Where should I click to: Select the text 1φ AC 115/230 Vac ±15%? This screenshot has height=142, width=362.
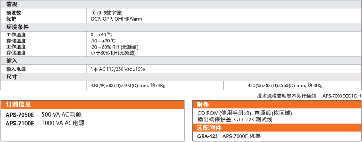pyautogui.click(x=118, y=69)
